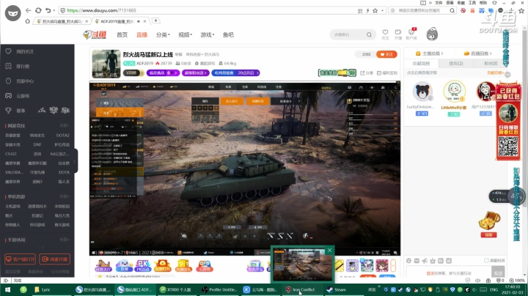Open the user avatar in site header
The width and height of the screenshot is (528, 296).
pos(432,34)
